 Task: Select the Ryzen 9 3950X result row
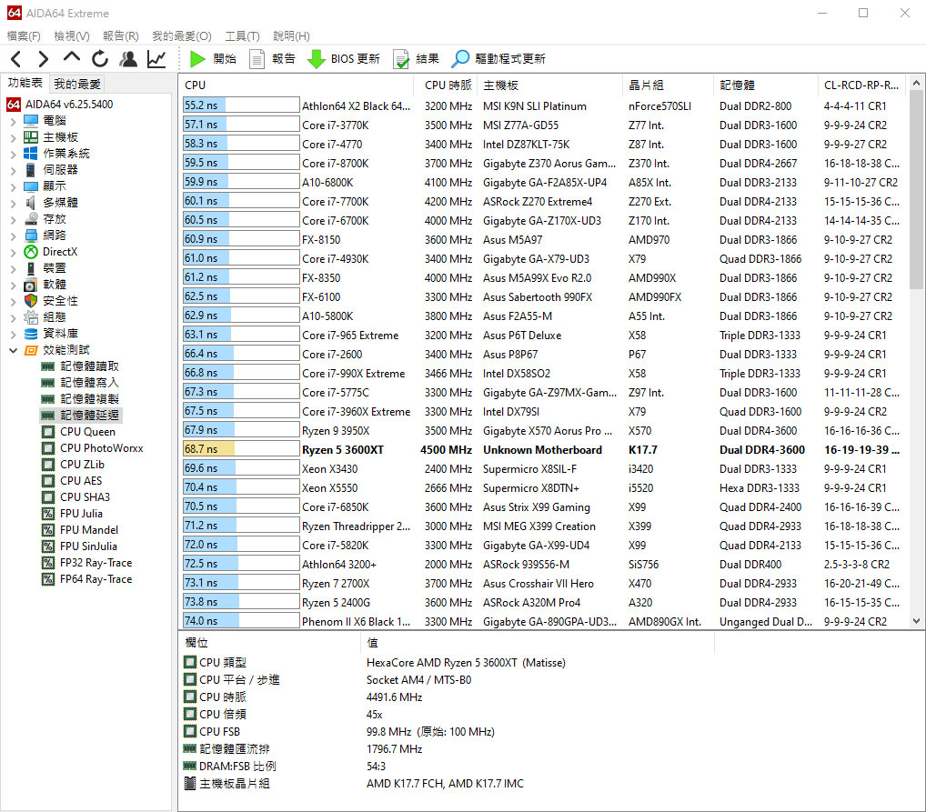pyautogui.click(x=541, y=430)
